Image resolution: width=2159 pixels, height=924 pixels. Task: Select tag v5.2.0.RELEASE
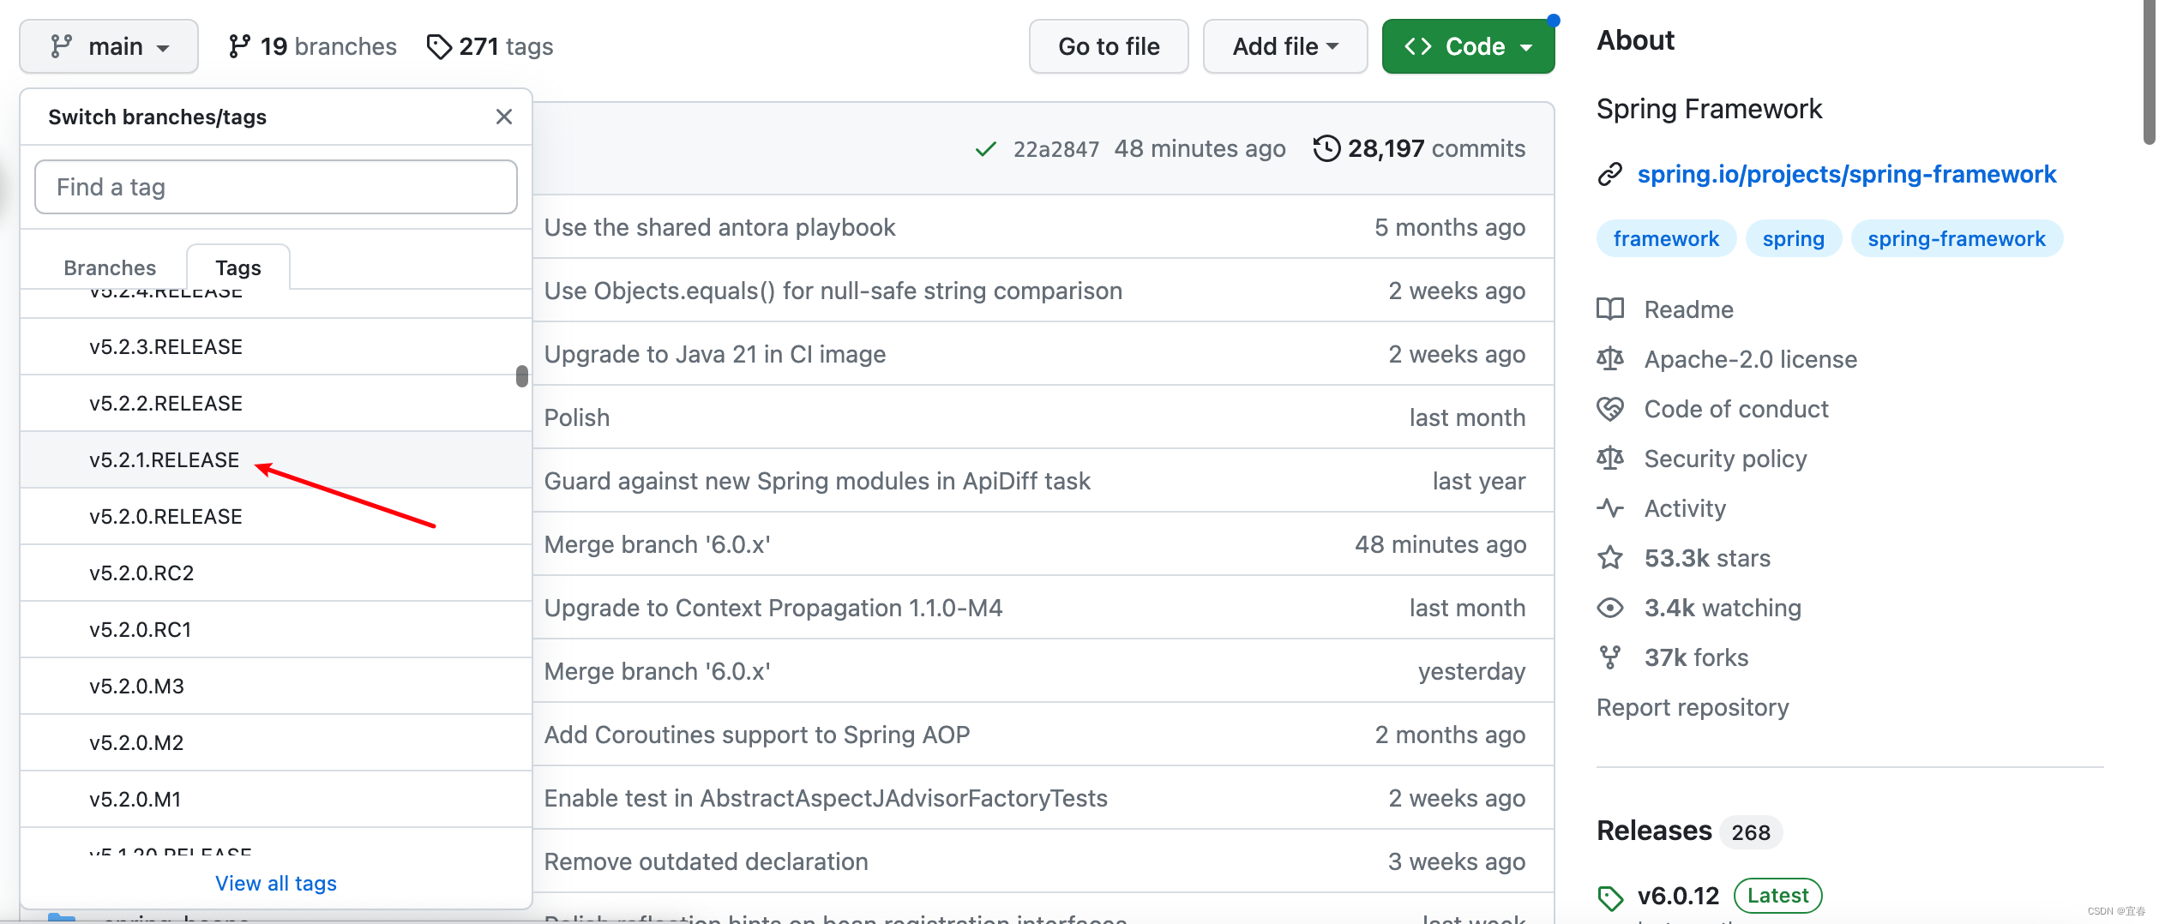(276, 516)
